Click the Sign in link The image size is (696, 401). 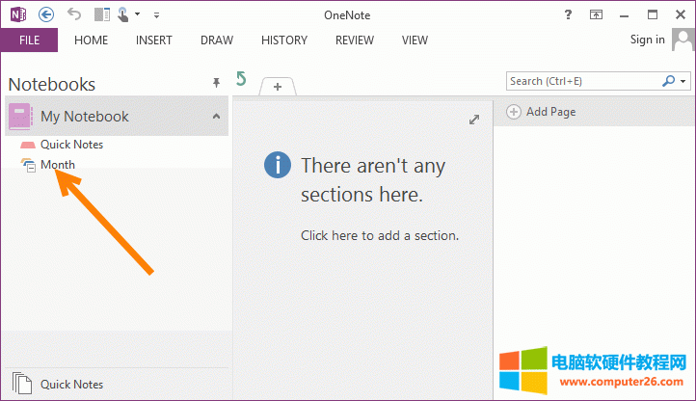click(647, 40)
